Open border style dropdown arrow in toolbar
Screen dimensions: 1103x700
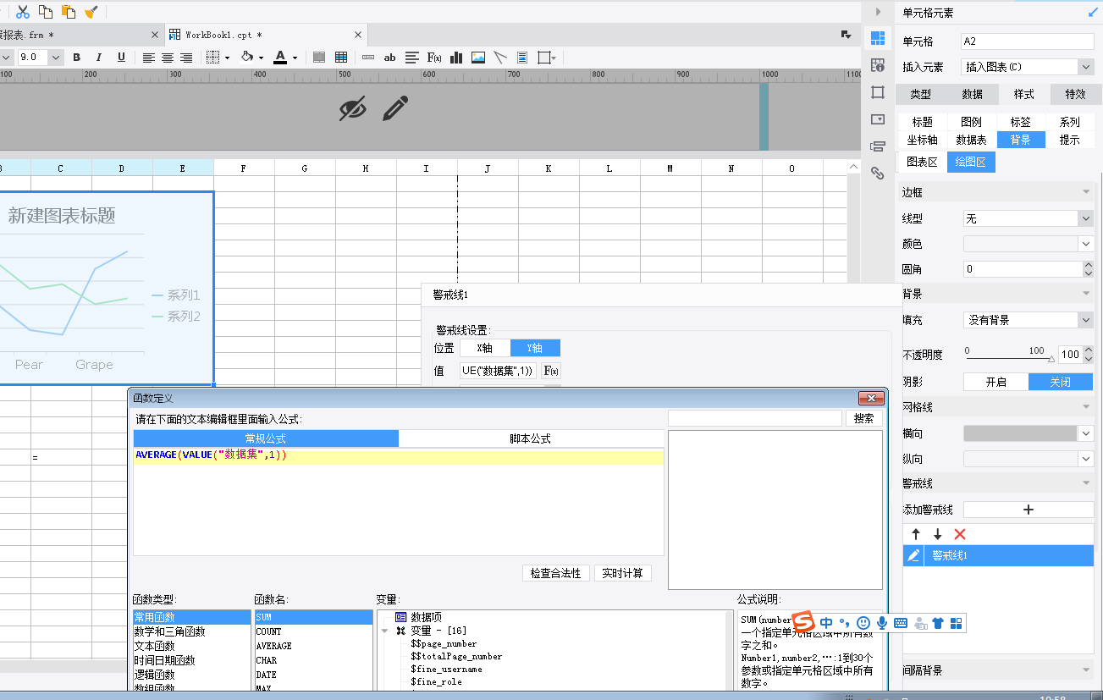click(227, 58)
